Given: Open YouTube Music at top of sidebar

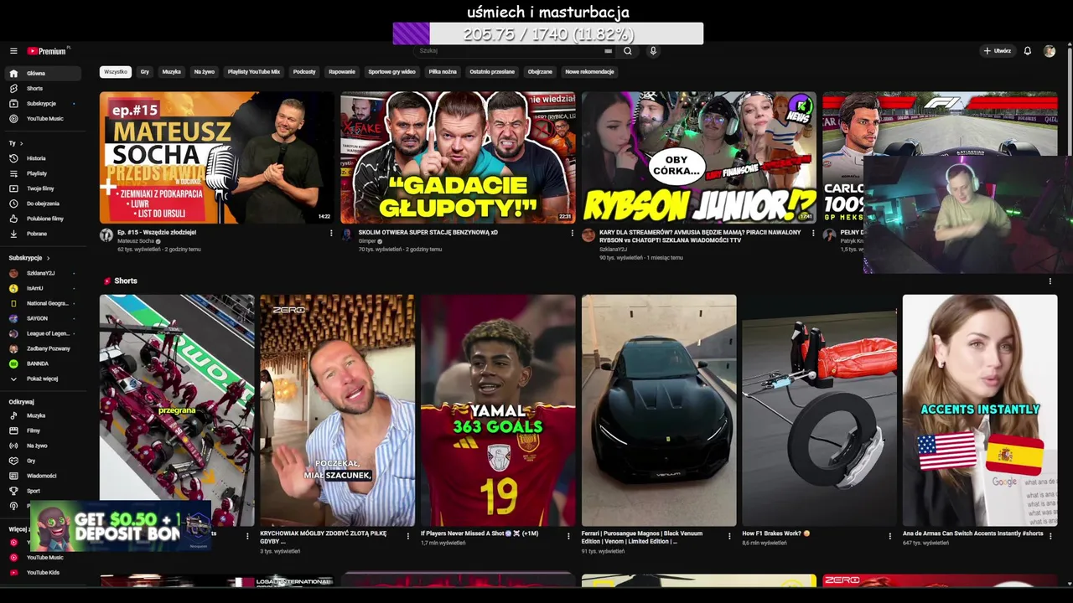Looking at the screenshot, I should coord(44,119).
